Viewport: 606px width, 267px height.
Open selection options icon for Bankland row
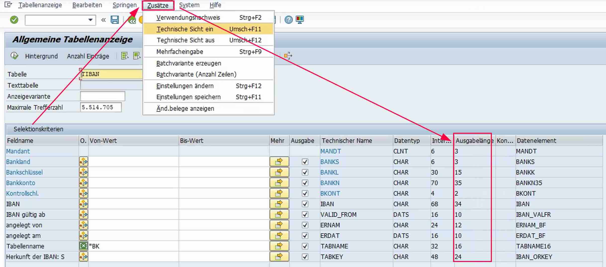coord(83,162)
